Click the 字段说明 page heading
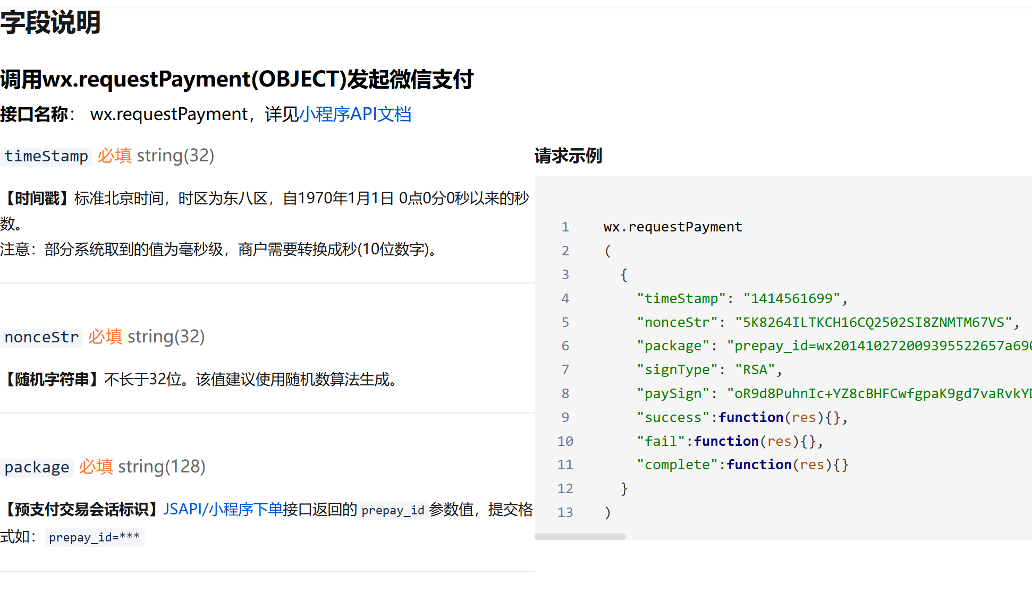The width and height of the screenshot is (1032, 594). point(50,23)
